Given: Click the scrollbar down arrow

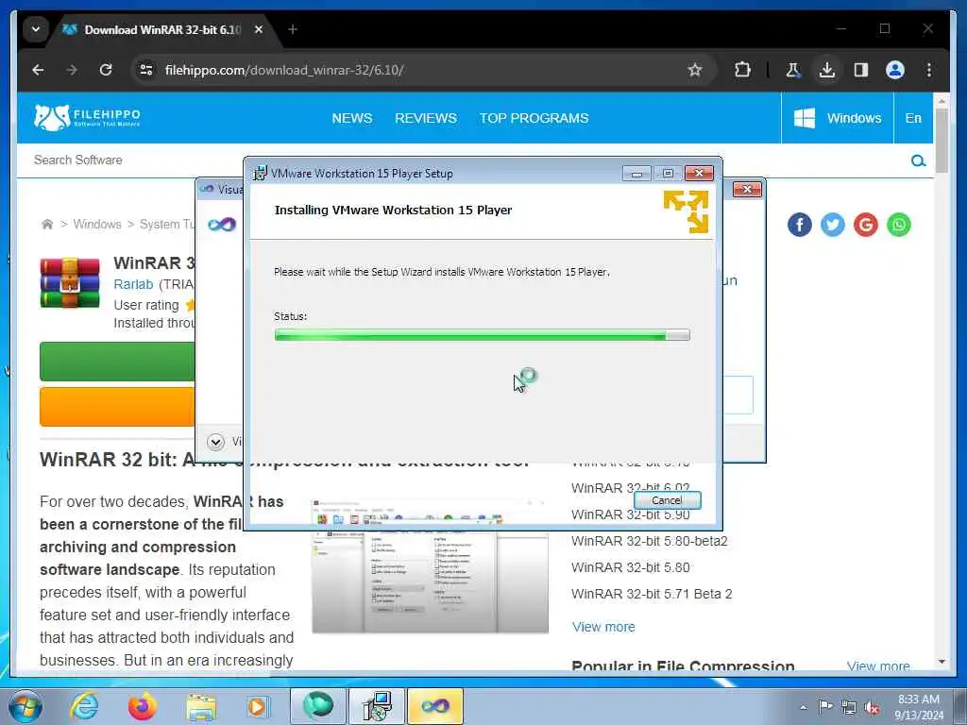Looking at the screenshot, I should pyautogui.click(x=942, y=662).
